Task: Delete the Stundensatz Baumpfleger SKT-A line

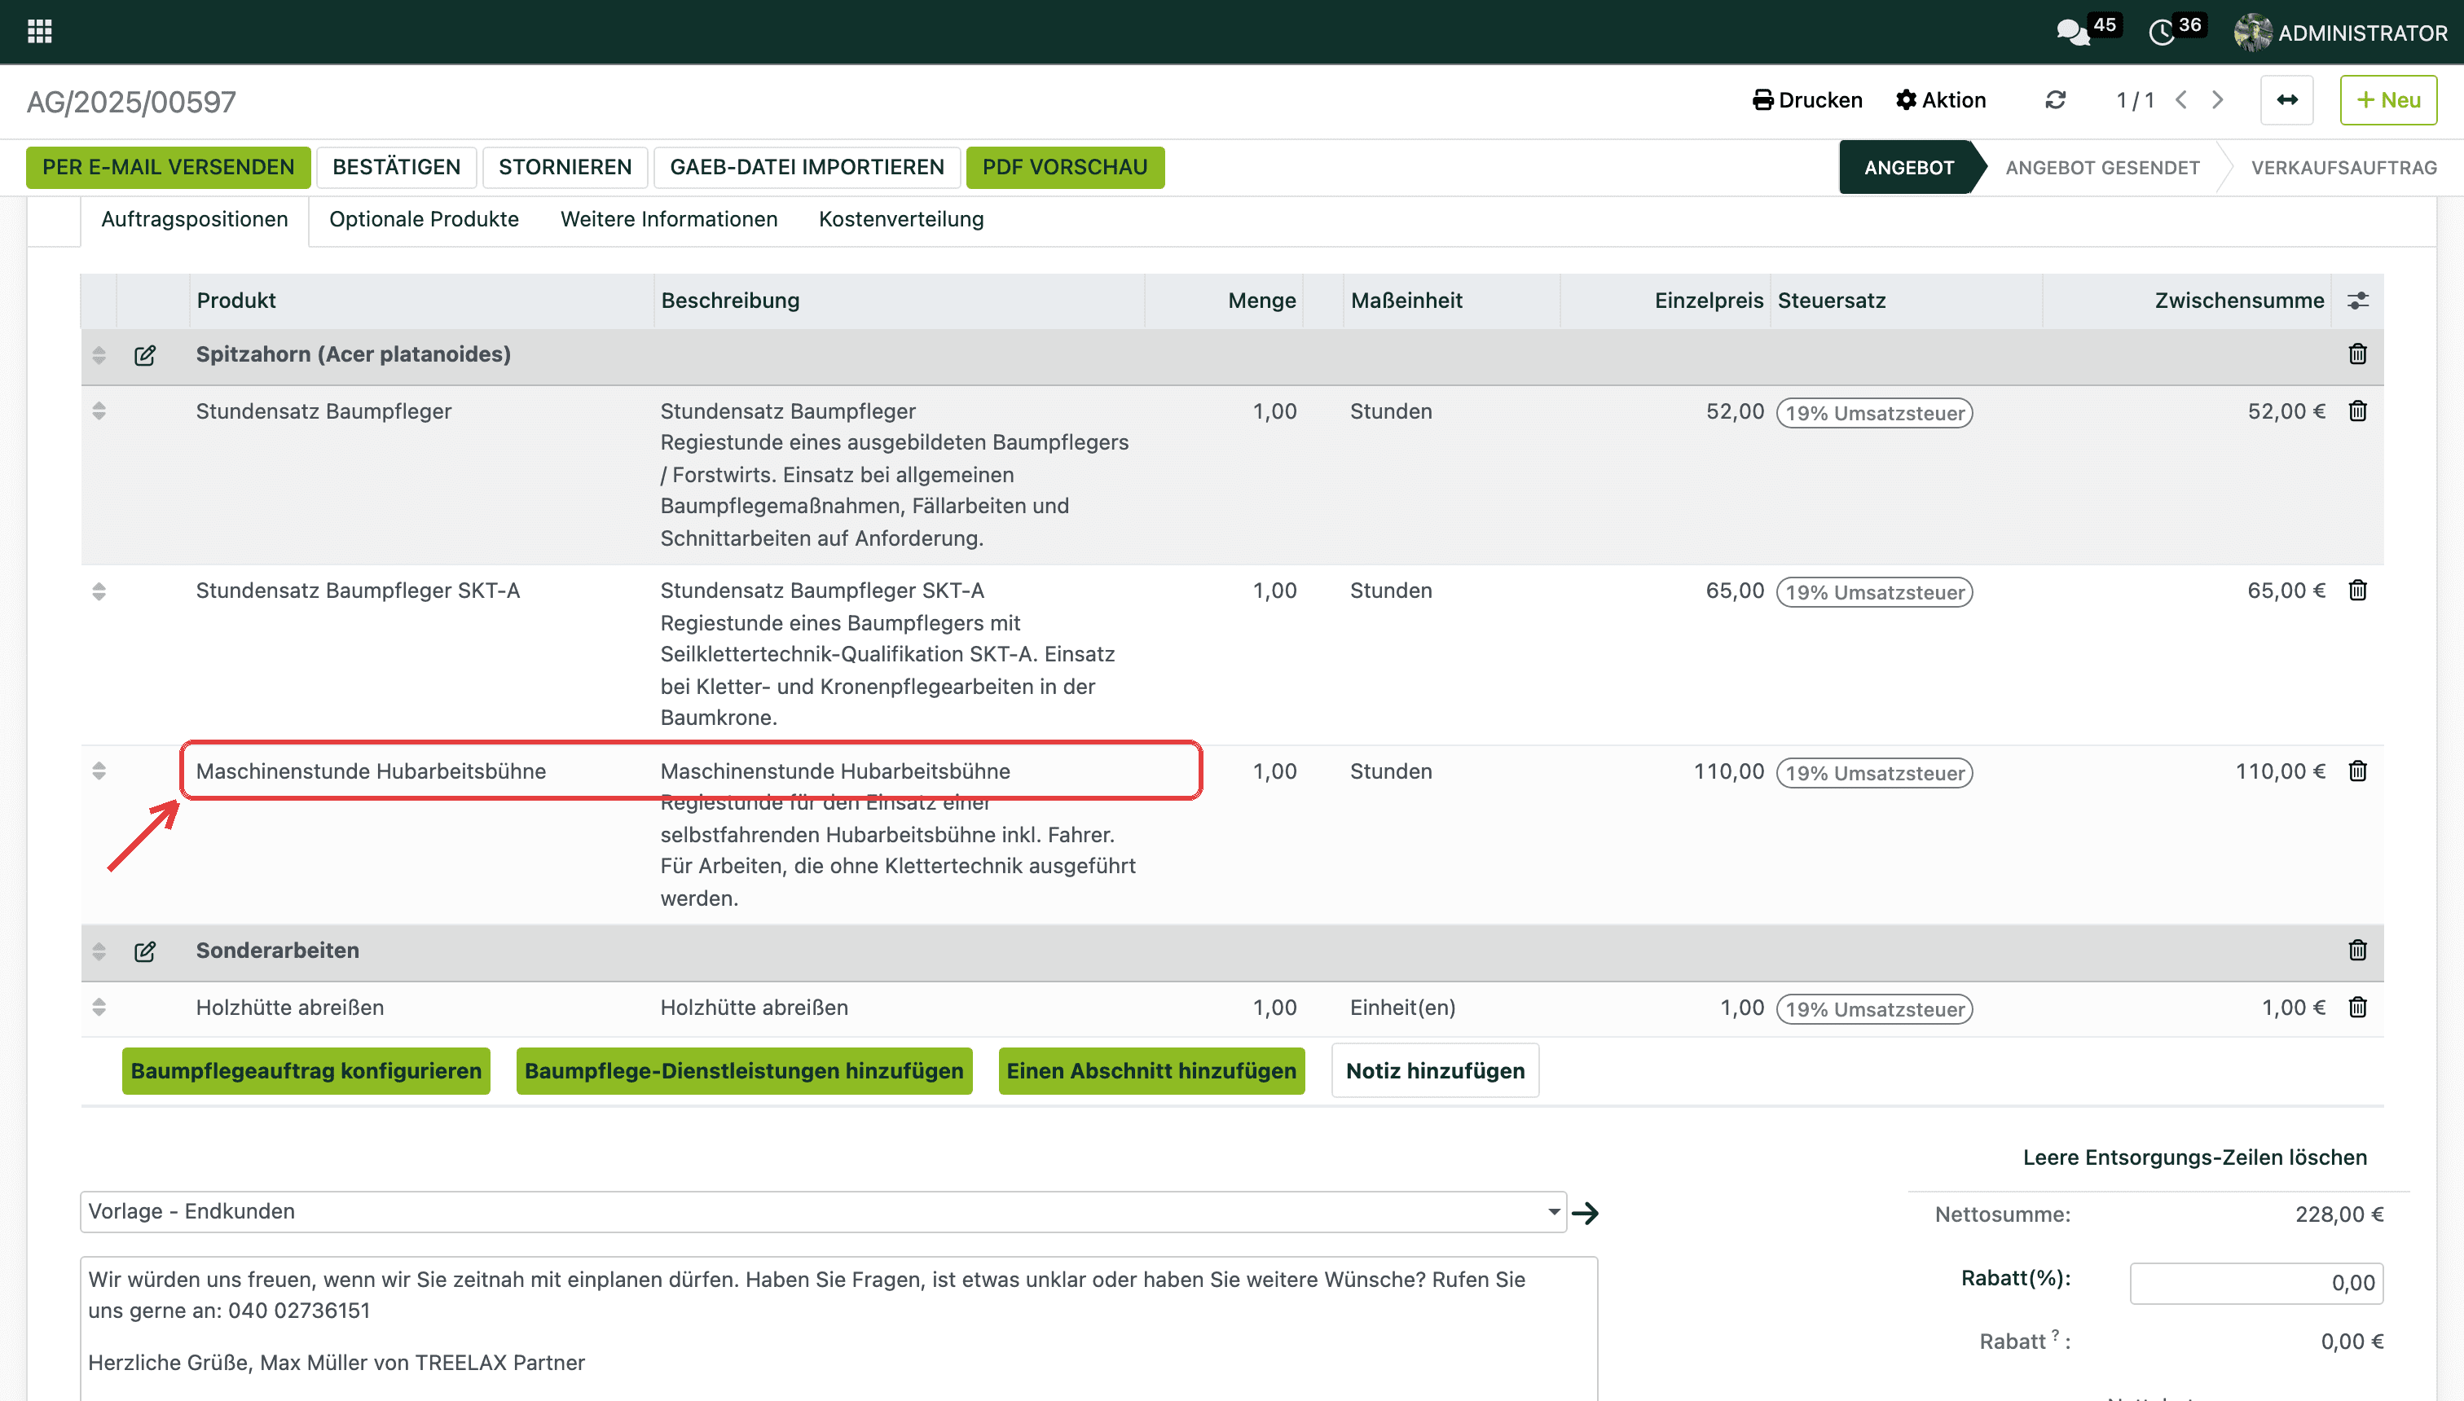Action: 2357,591
